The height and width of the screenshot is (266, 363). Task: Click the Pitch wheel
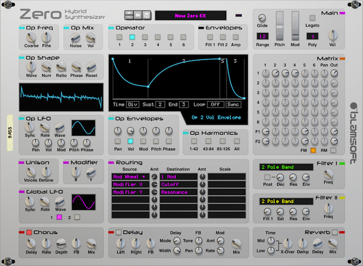[x=280, y=26]
